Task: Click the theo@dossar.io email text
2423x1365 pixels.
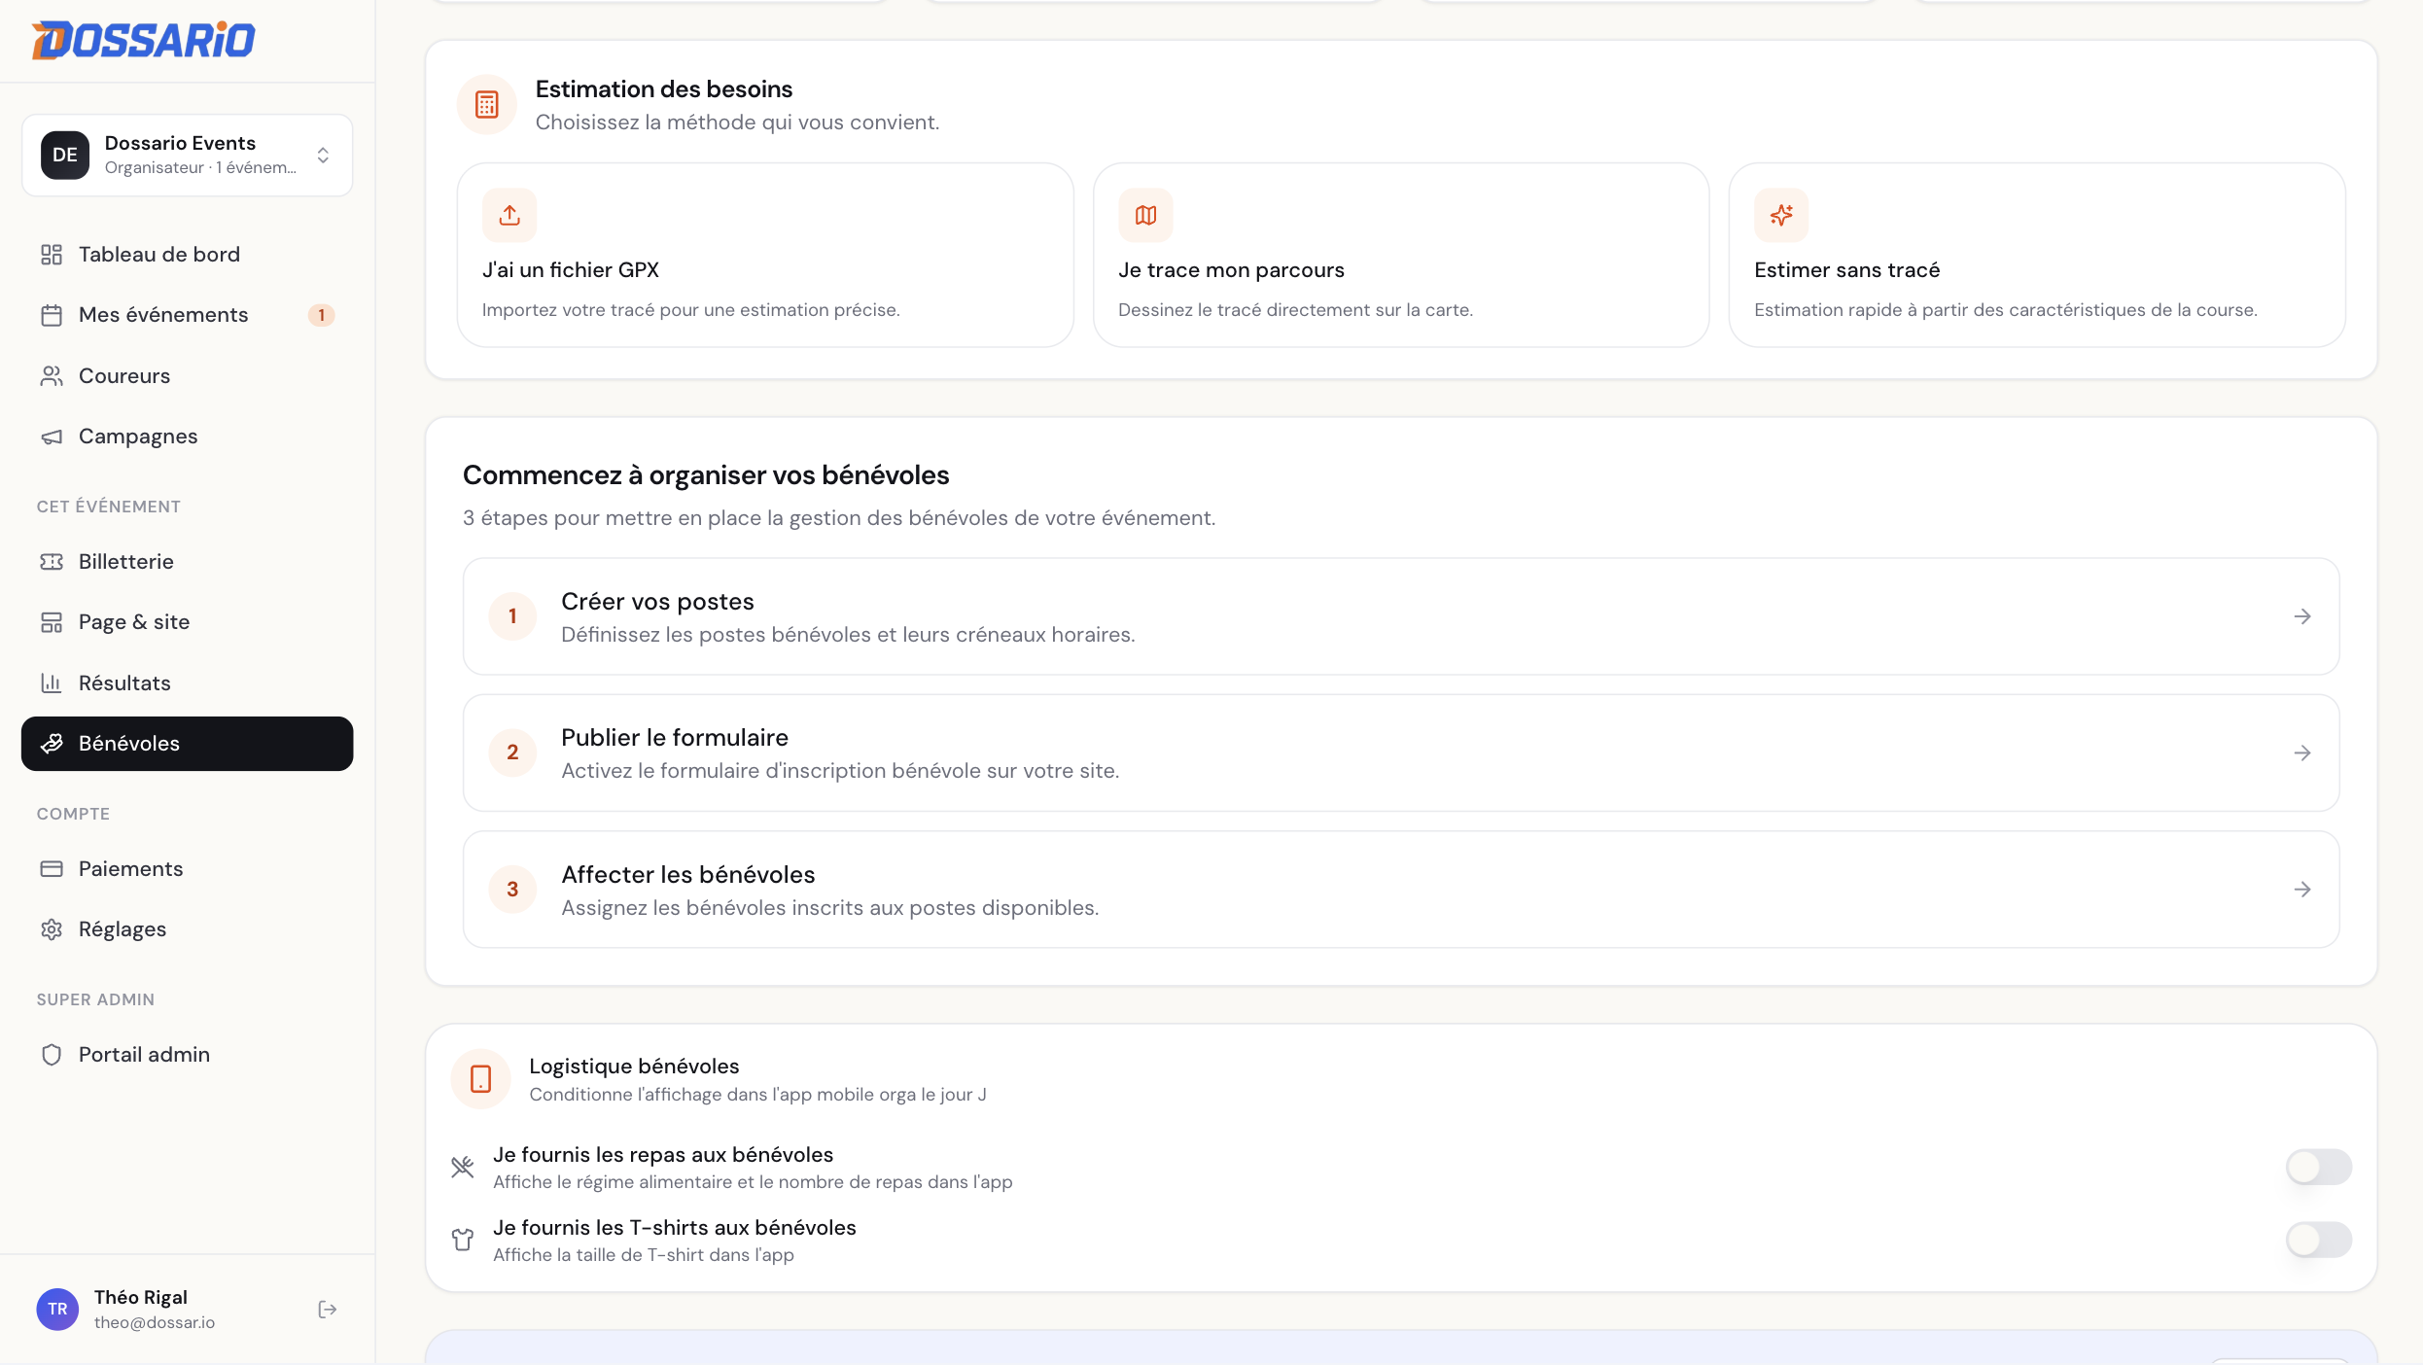Action: click(155, 1323)
